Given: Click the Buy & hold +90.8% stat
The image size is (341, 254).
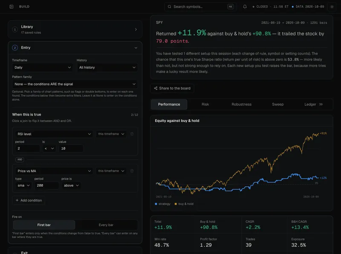Looking at the screenshot, I should (x=209, y=225).
